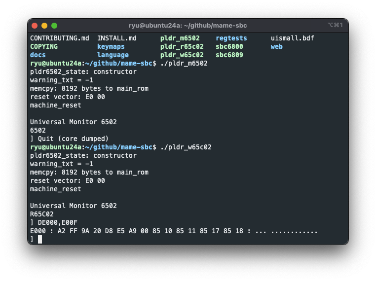Viewport: 376px width, 281px height.
Task: Click the second 'warning_txt = -1' line
Action: click(61, 164)
